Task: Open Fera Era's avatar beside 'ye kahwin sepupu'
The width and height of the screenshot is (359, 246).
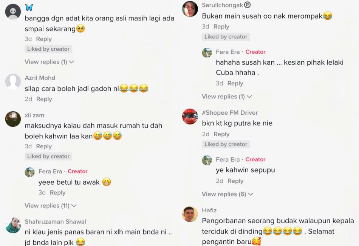Action: click(207, 160)
